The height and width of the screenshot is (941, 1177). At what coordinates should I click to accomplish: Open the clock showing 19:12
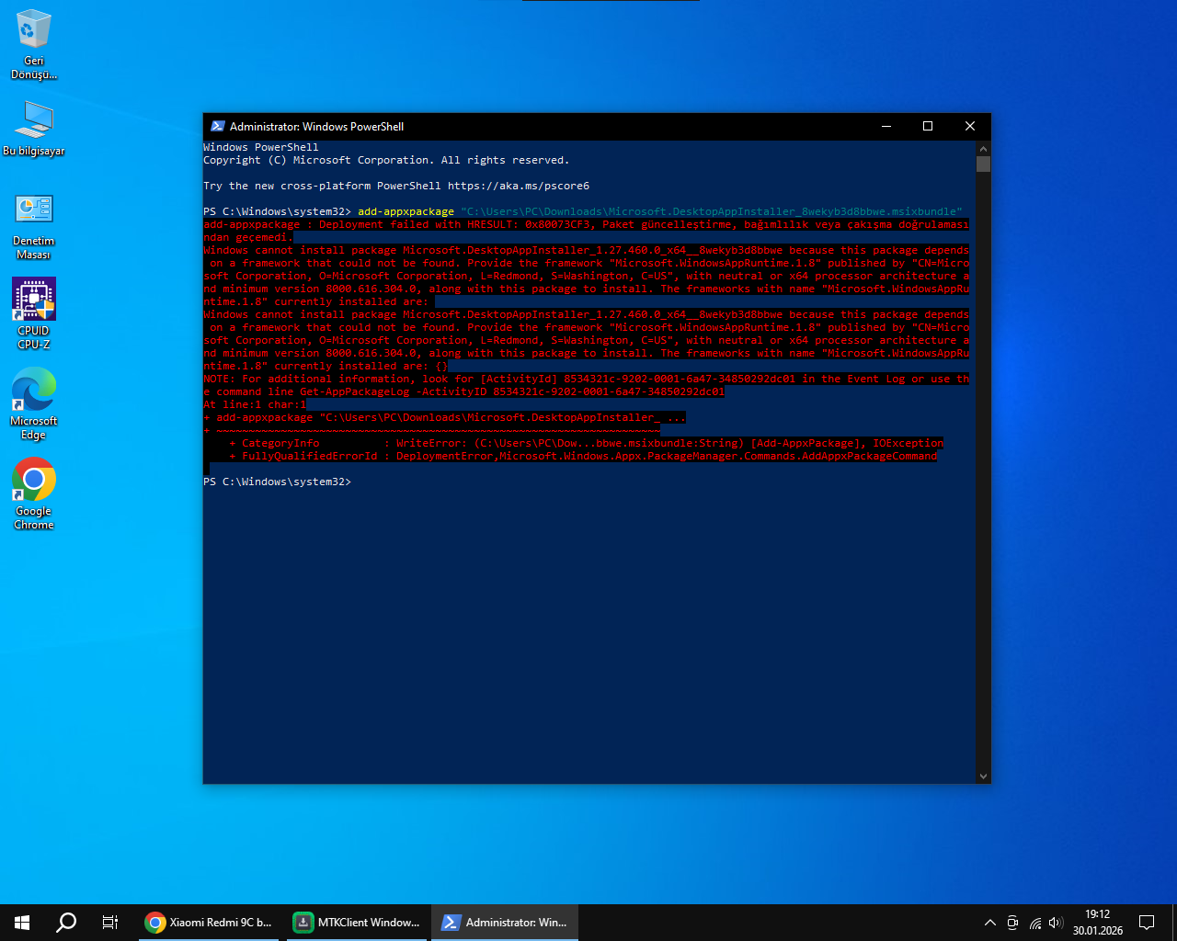tap(1098, 923)
